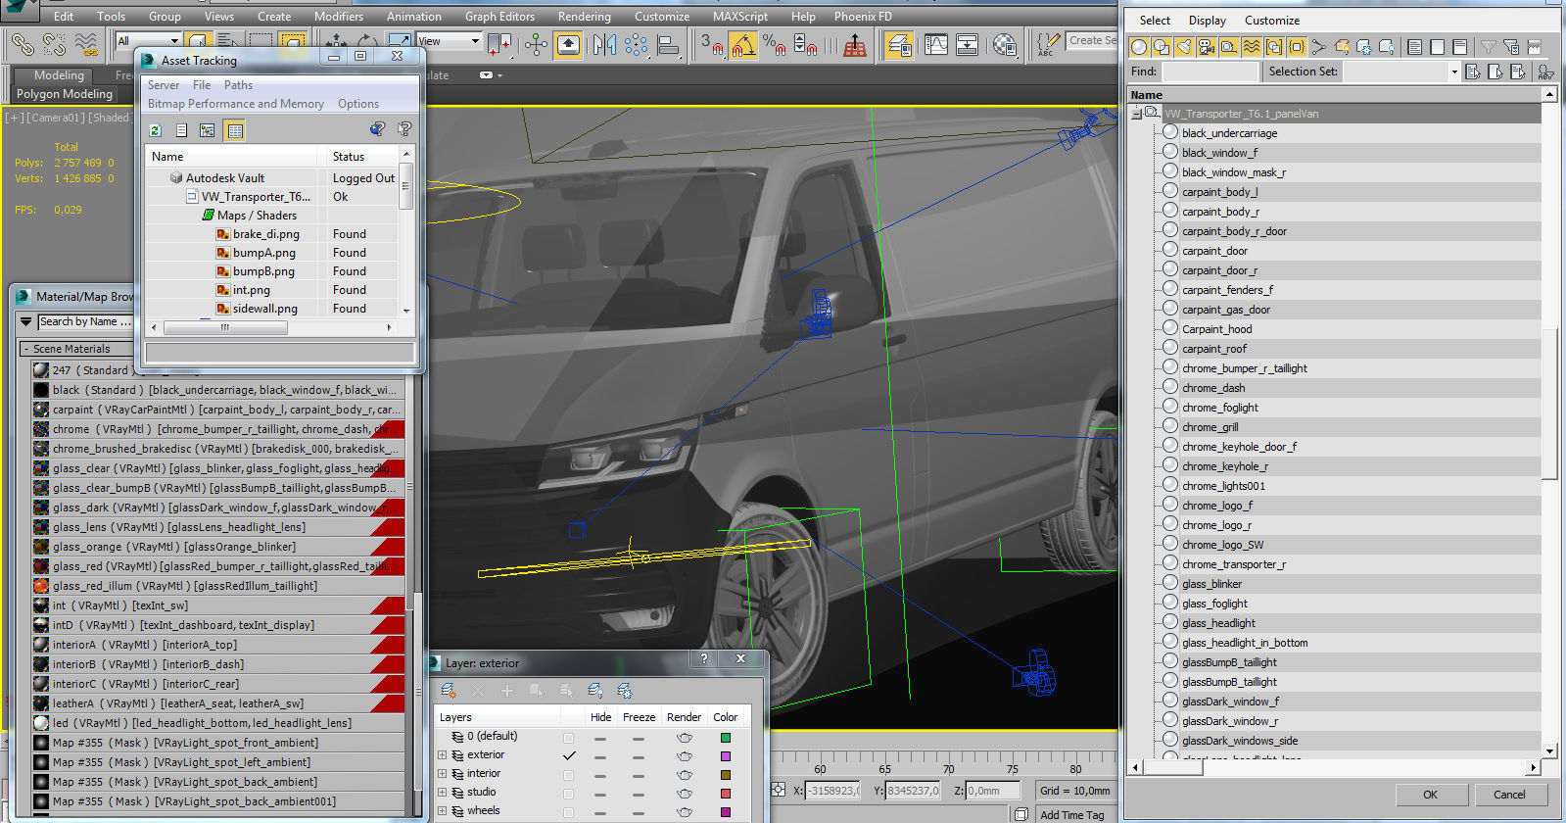Image resolution: width=1566 pixels, height=823 pixels.
Task: Sort objects by the Name column header
Action: (x=1333, y=95)
